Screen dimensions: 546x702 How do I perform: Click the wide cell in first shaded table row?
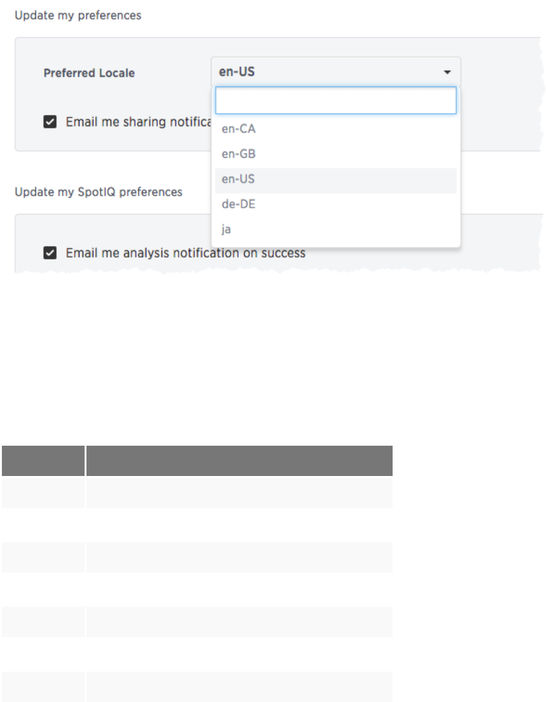239,493
